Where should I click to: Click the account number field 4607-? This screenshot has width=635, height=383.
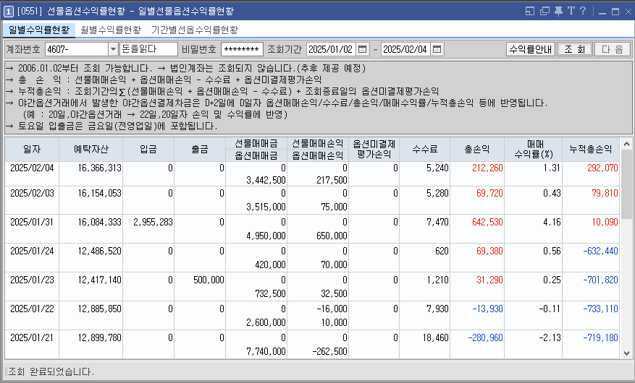point(77,49)
